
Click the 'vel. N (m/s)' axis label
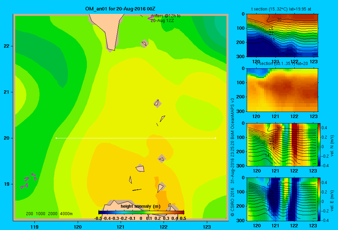click(x=332, y=146)
